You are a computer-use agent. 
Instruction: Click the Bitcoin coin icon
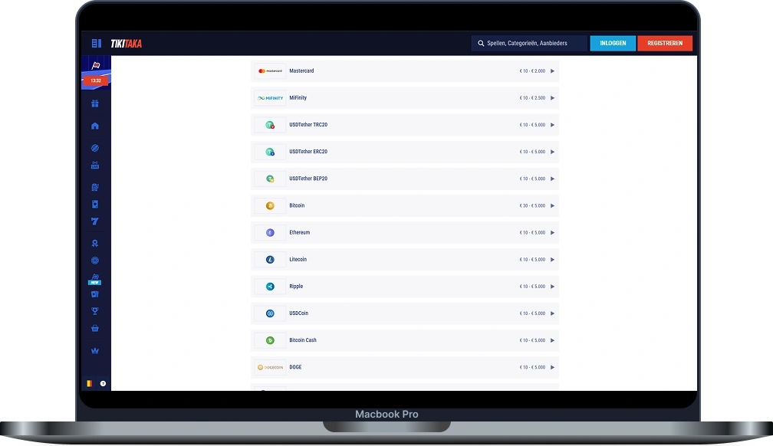pyautogui.click(x=270, y=206)
